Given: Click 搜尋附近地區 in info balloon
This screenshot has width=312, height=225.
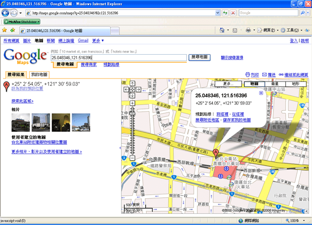Looking at the screenshot, I should click(207, 120).
